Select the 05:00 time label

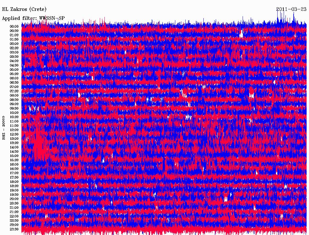click(14, 70)
